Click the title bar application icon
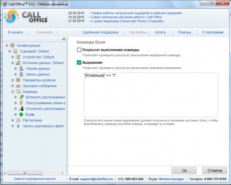231x185 pixels. (x=5, y=4)
